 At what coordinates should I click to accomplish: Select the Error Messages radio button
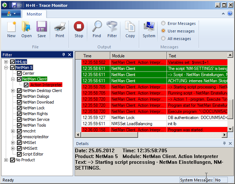click(x=164, y=23)
